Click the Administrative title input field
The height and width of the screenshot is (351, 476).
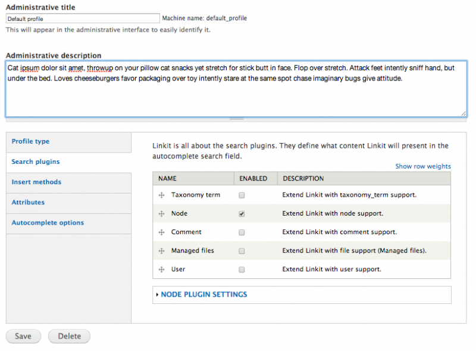(x=82, y=17)
